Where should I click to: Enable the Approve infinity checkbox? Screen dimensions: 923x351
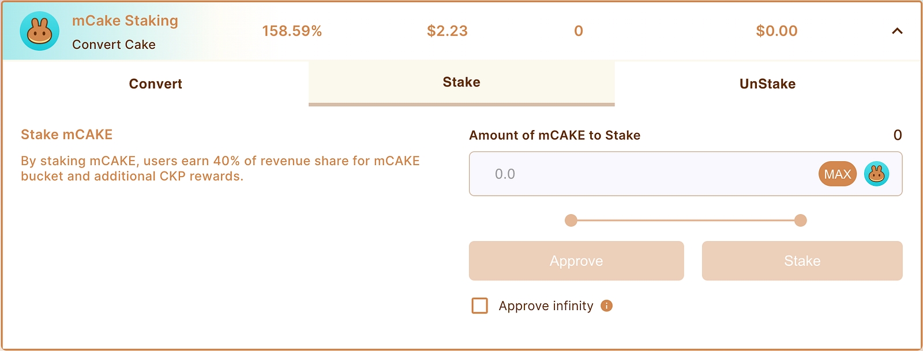(480, 306)
